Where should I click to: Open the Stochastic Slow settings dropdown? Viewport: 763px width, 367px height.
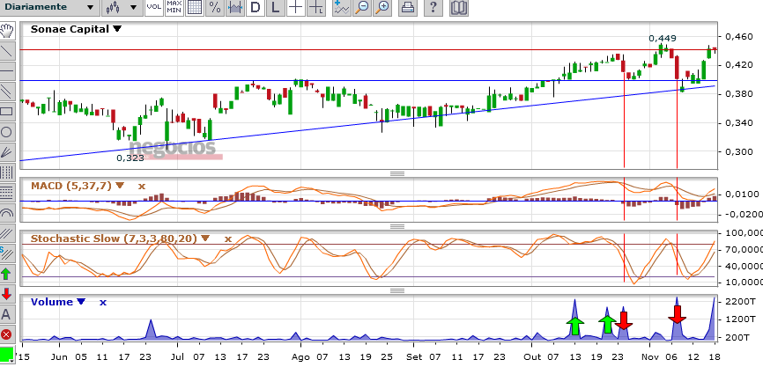(205, 239)
